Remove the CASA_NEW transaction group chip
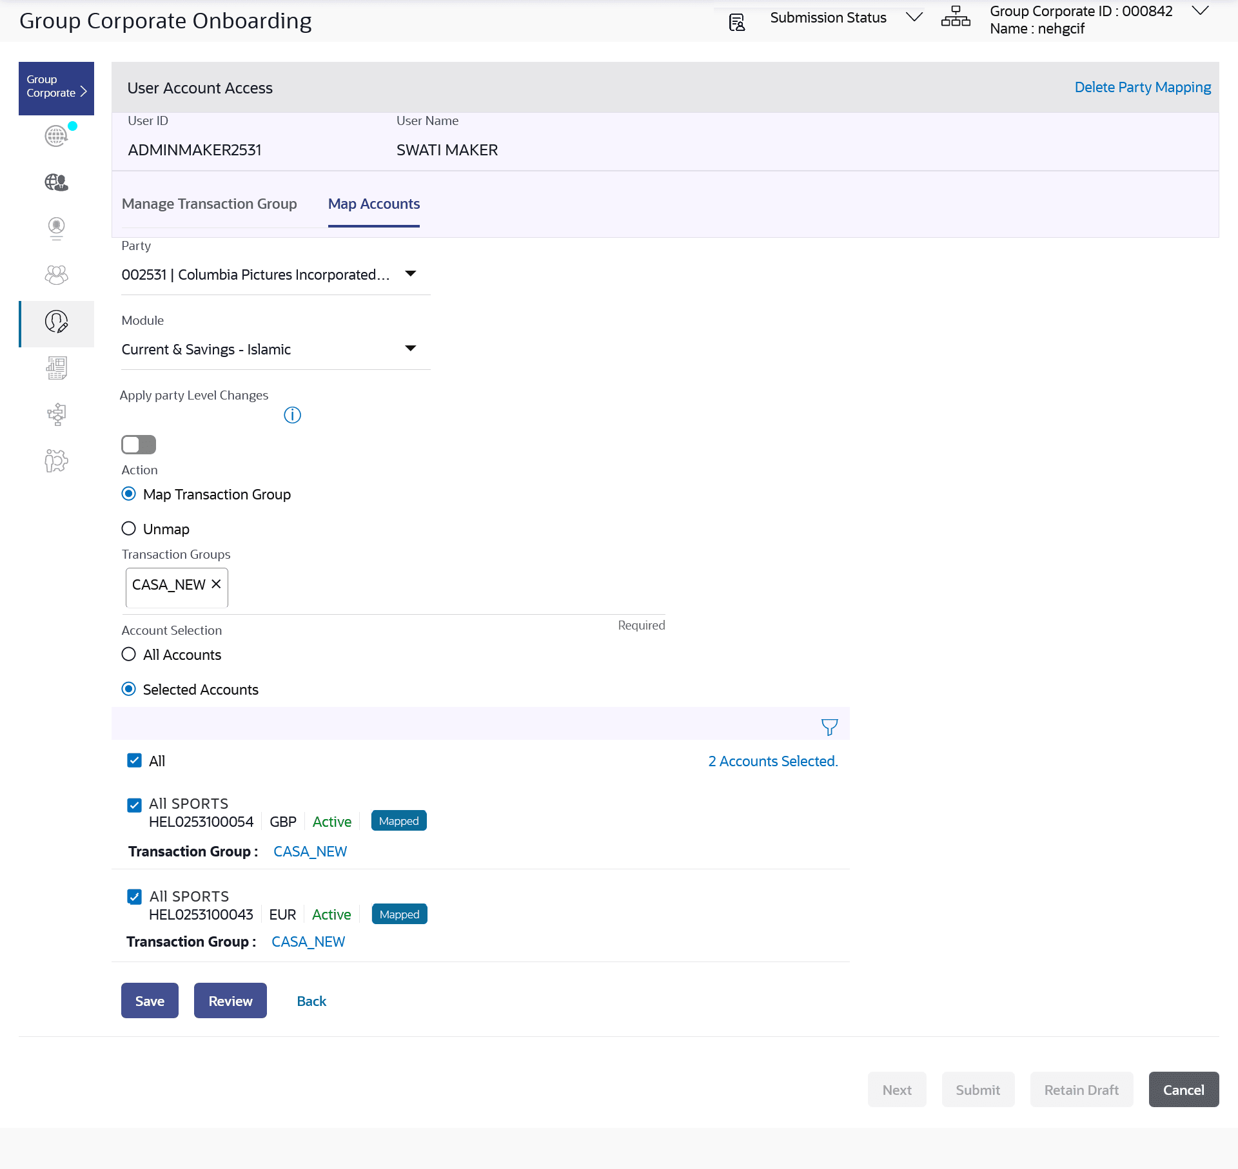This screenshot has height=1169, width=1238. point(216,584)
